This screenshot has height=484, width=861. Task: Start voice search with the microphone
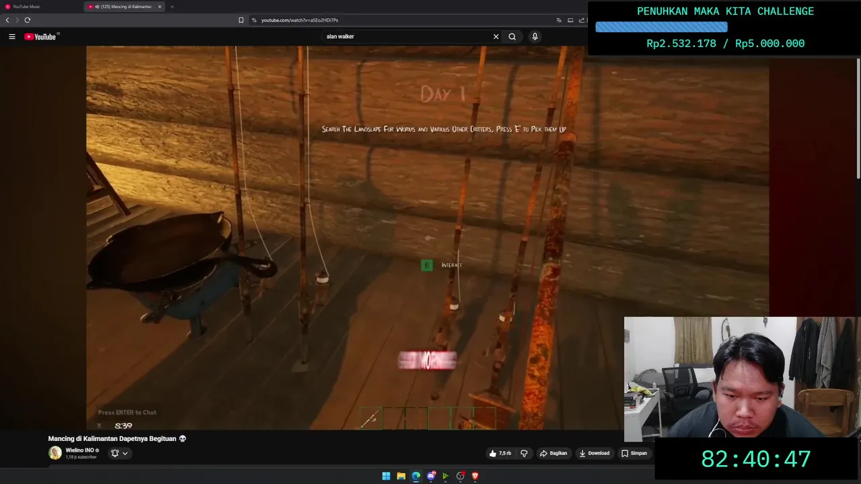click(x=535, y=36)
